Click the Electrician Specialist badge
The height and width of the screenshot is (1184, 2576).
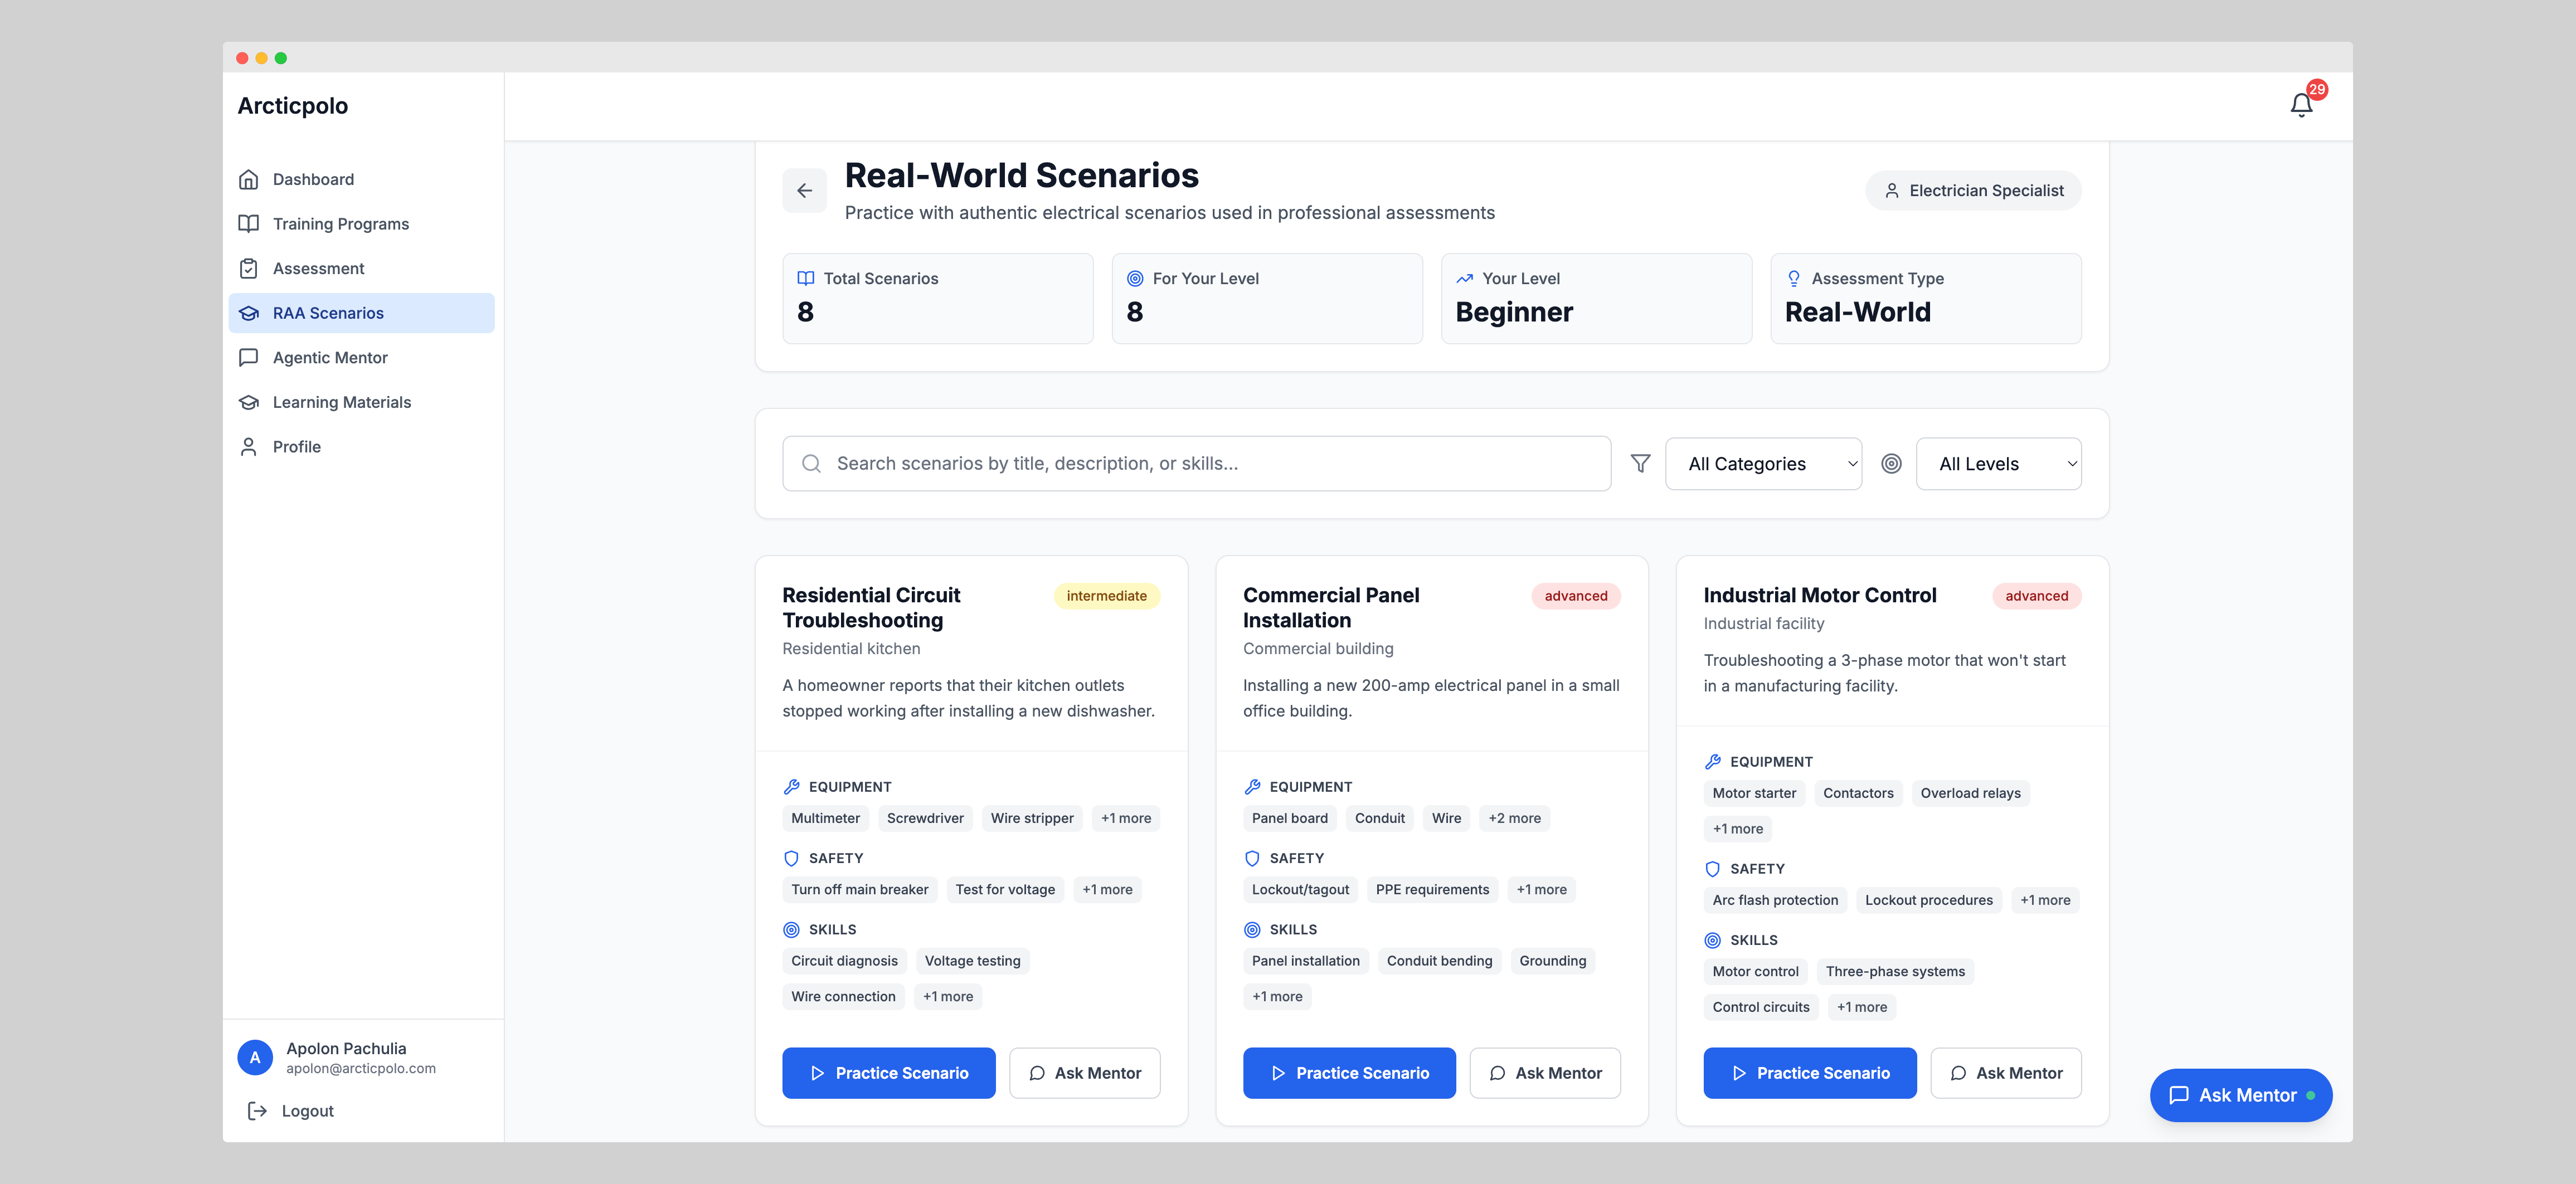pyautogui.click(x=1973, y=190)
